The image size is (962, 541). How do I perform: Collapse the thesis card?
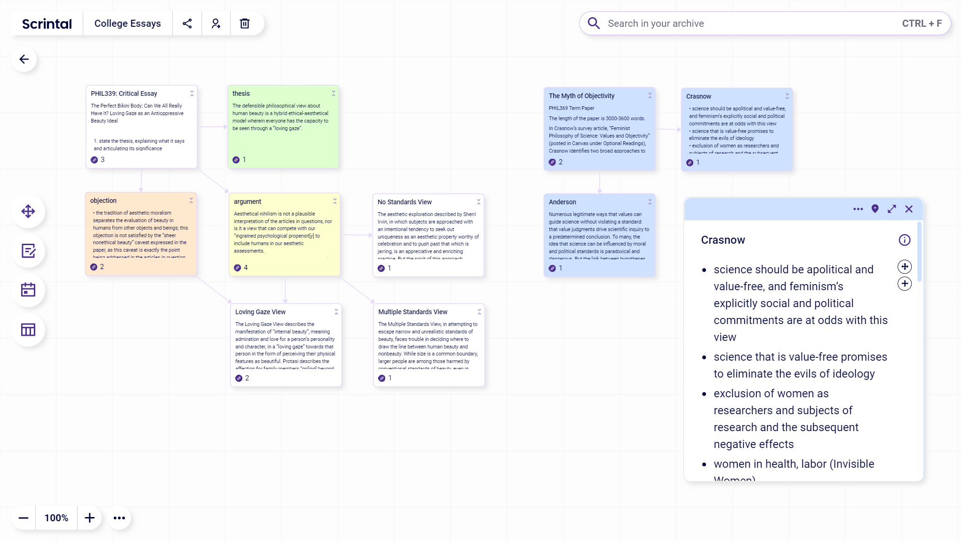pos(334,93)
